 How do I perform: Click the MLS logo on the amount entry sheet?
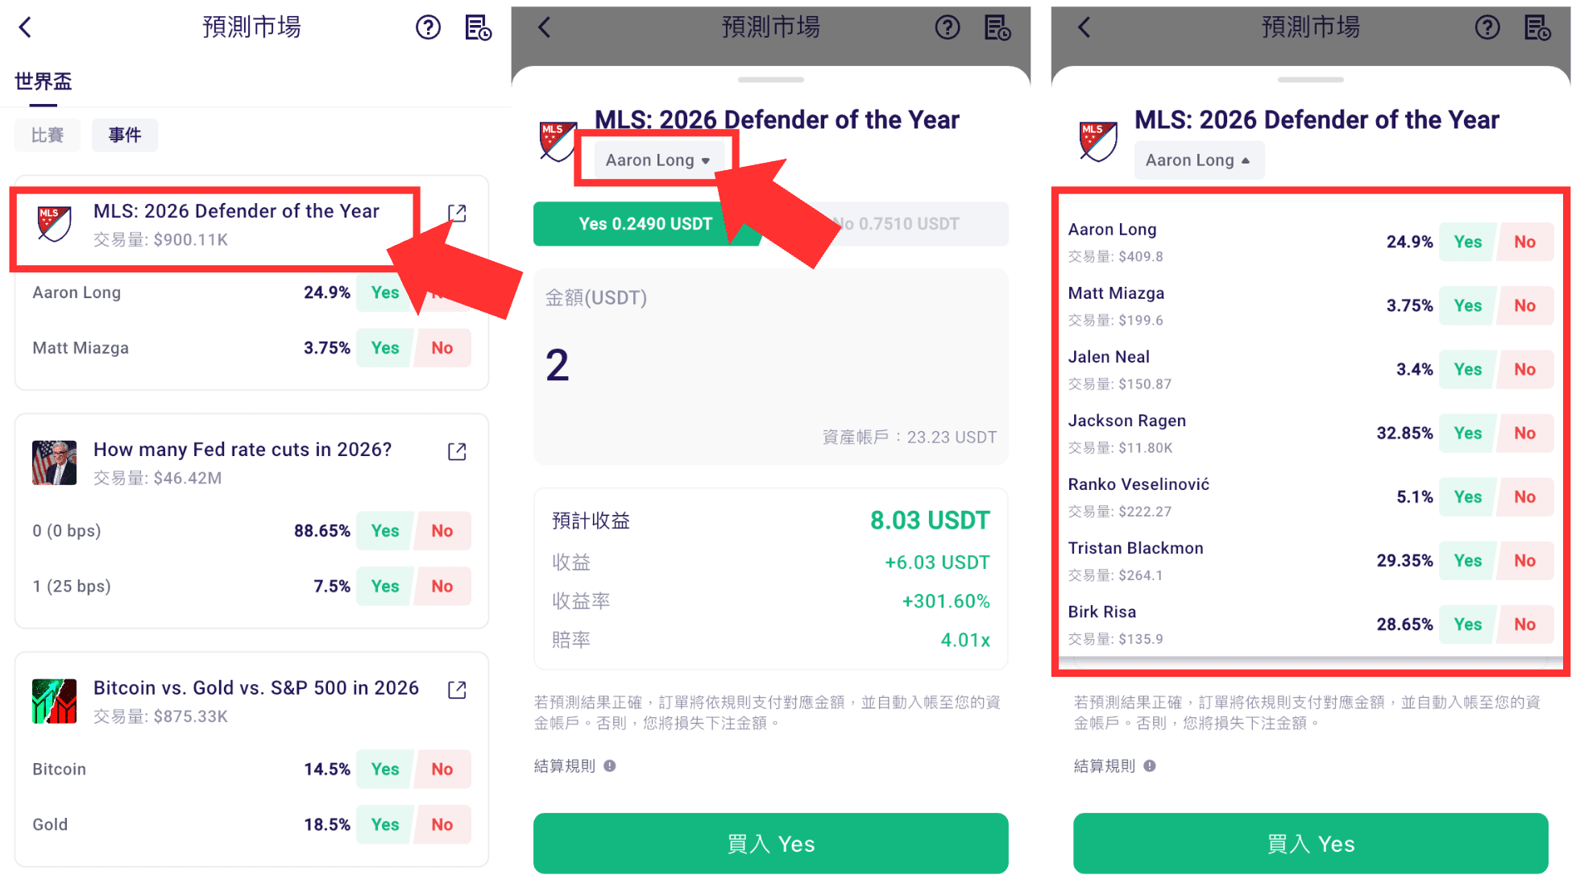coord(558,141)
